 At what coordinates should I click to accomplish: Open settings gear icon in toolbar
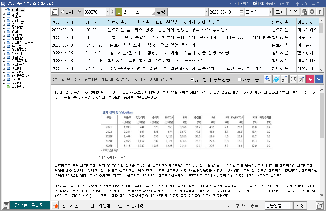312,12
